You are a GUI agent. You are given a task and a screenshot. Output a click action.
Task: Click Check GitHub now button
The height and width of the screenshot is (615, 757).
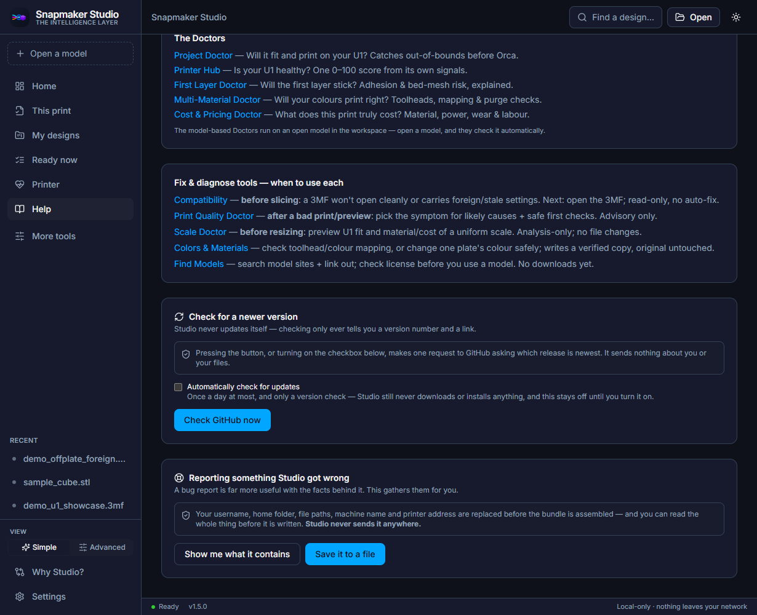(x=222, y=420)
